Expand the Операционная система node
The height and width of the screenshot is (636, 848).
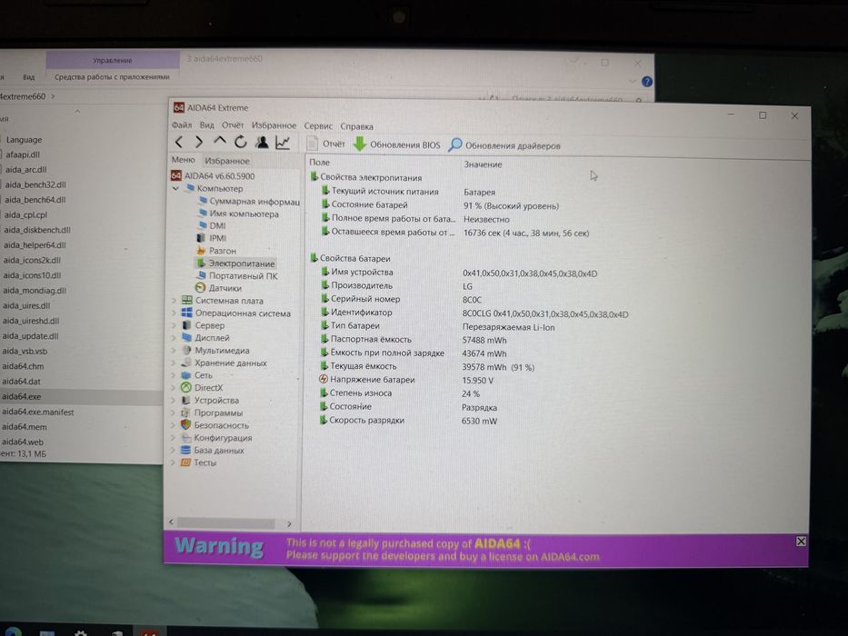coord(175,313)
